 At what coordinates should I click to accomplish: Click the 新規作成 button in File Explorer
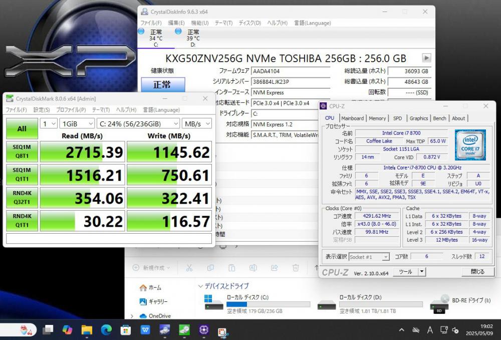coord(151,268)
